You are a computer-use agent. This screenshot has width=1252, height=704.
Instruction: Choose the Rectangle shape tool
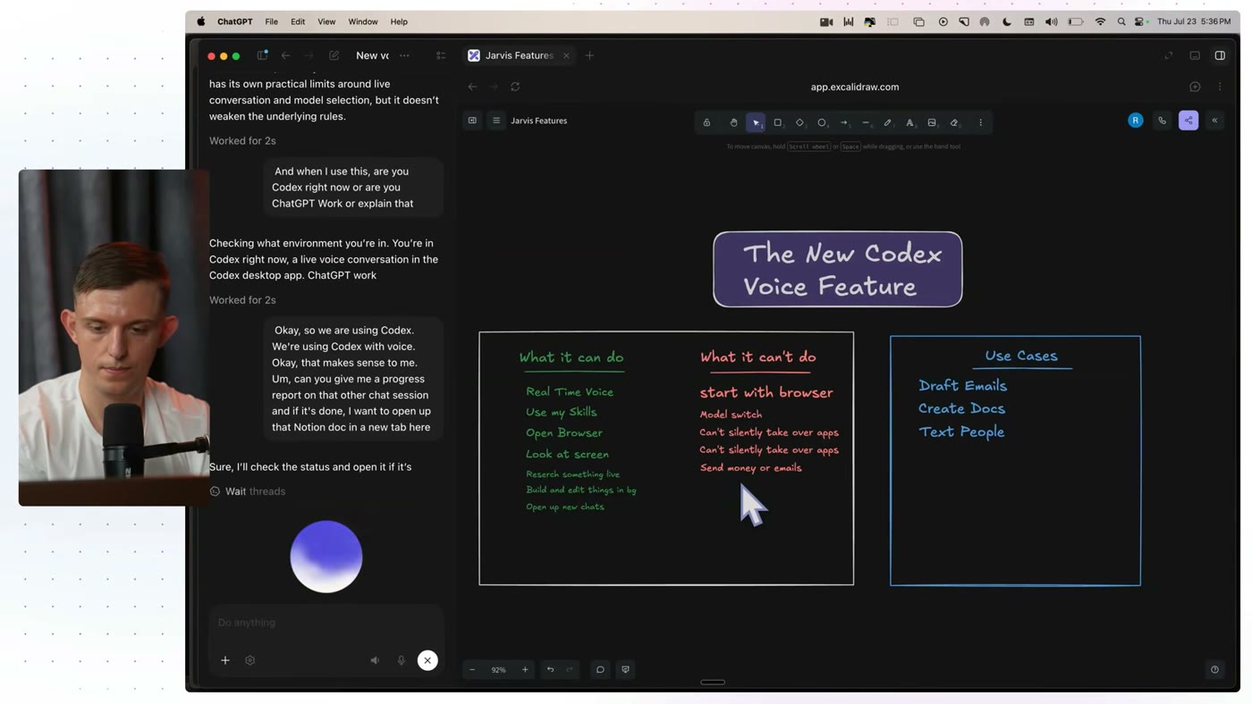(778, 122)
